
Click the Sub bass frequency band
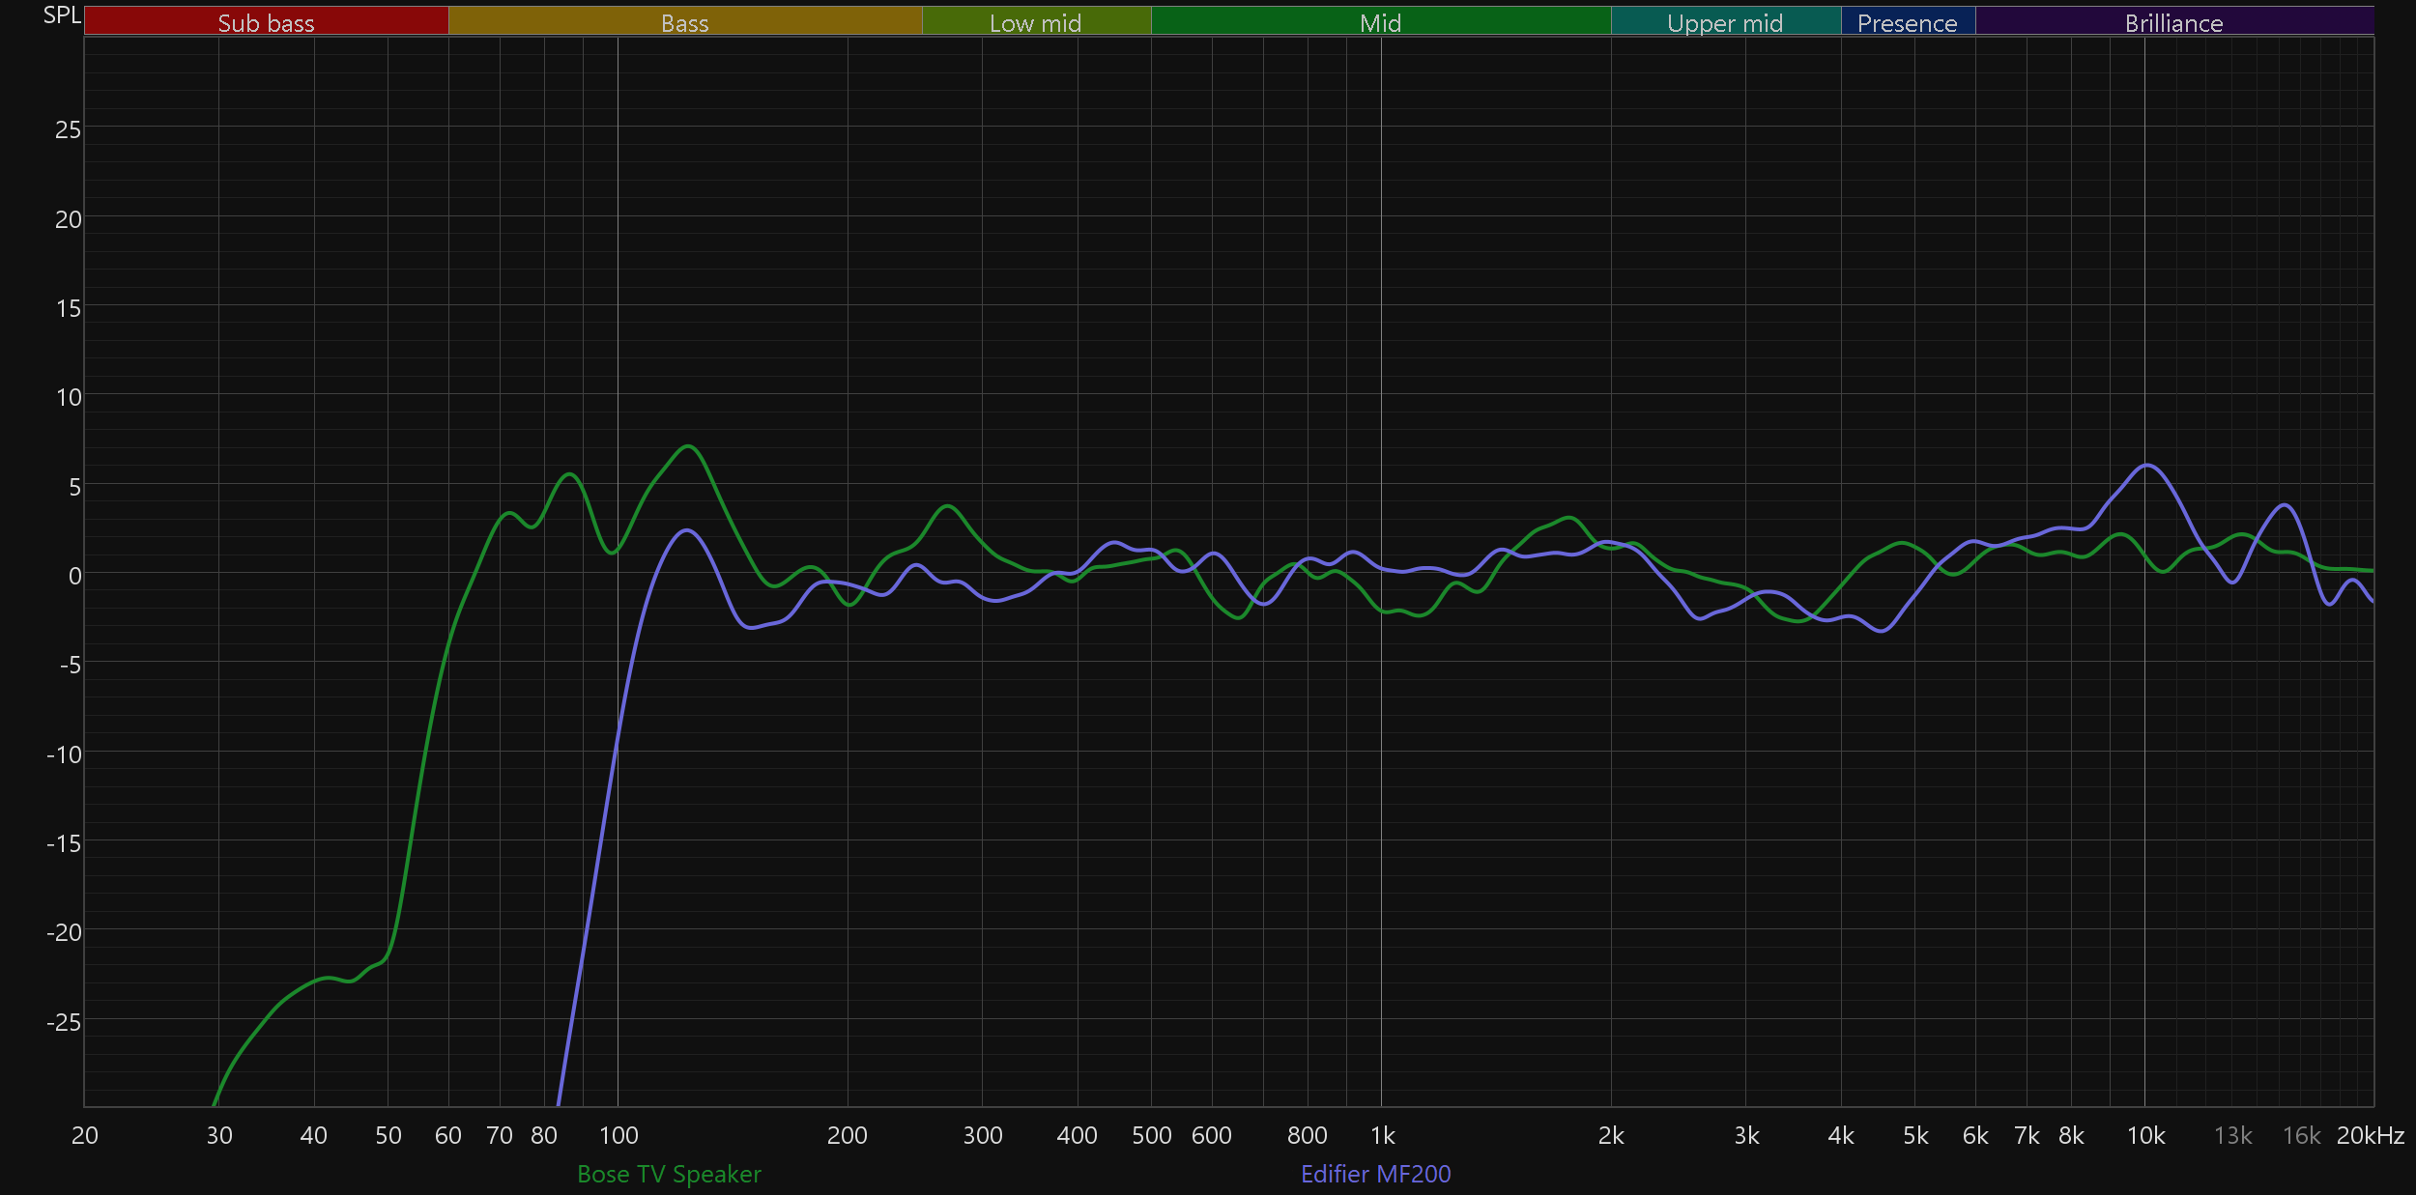[266, 22]
